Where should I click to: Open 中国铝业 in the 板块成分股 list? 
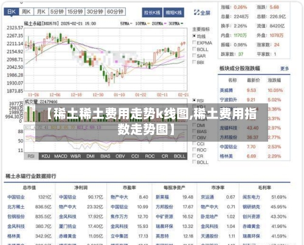point(229,147)
